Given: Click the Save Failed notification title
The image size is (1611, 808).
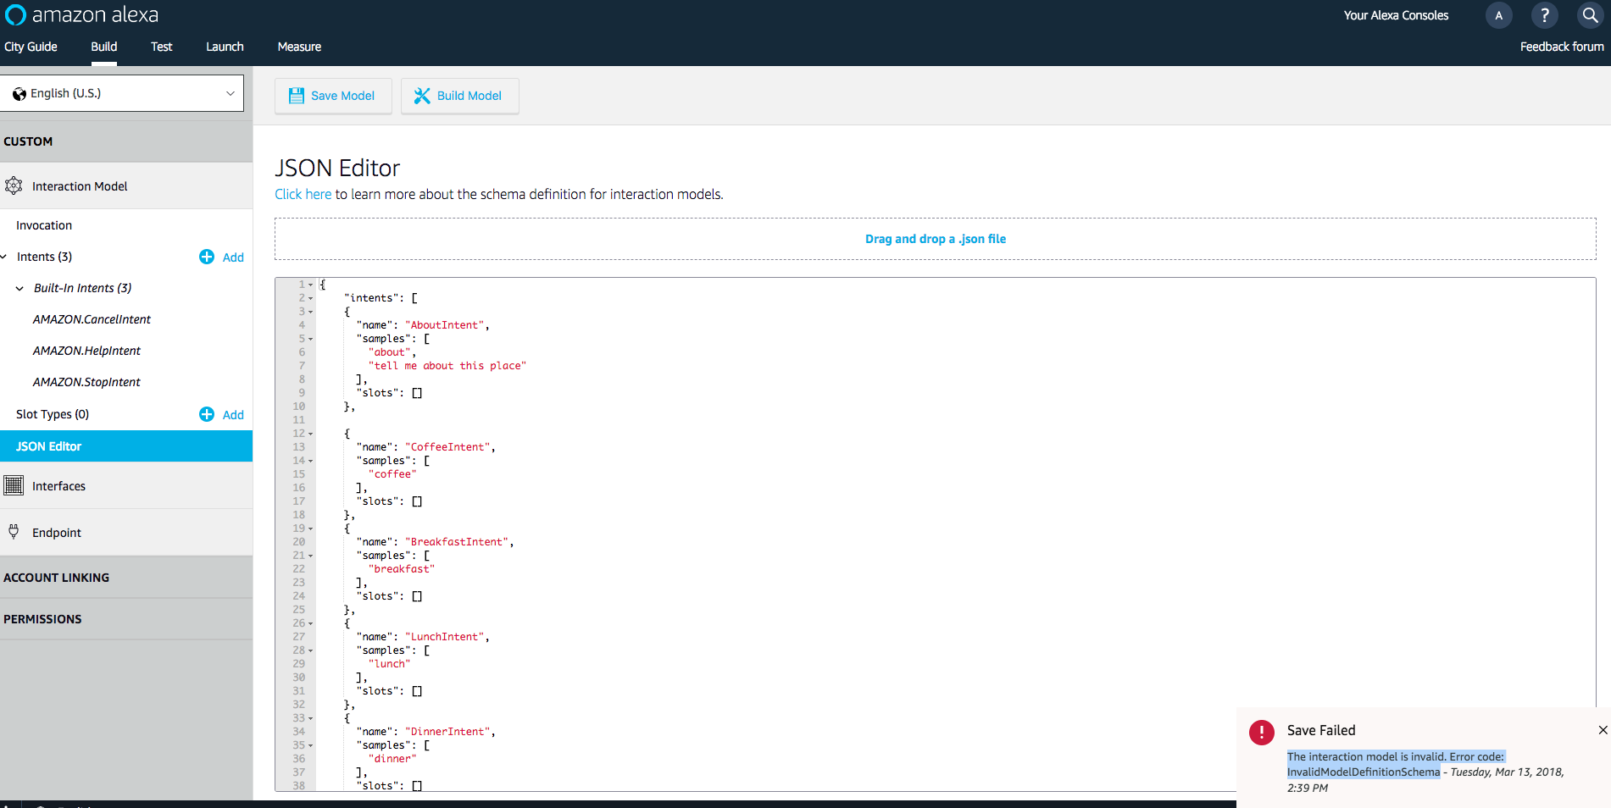Looking at the screenshot, I should point(1321,730).
